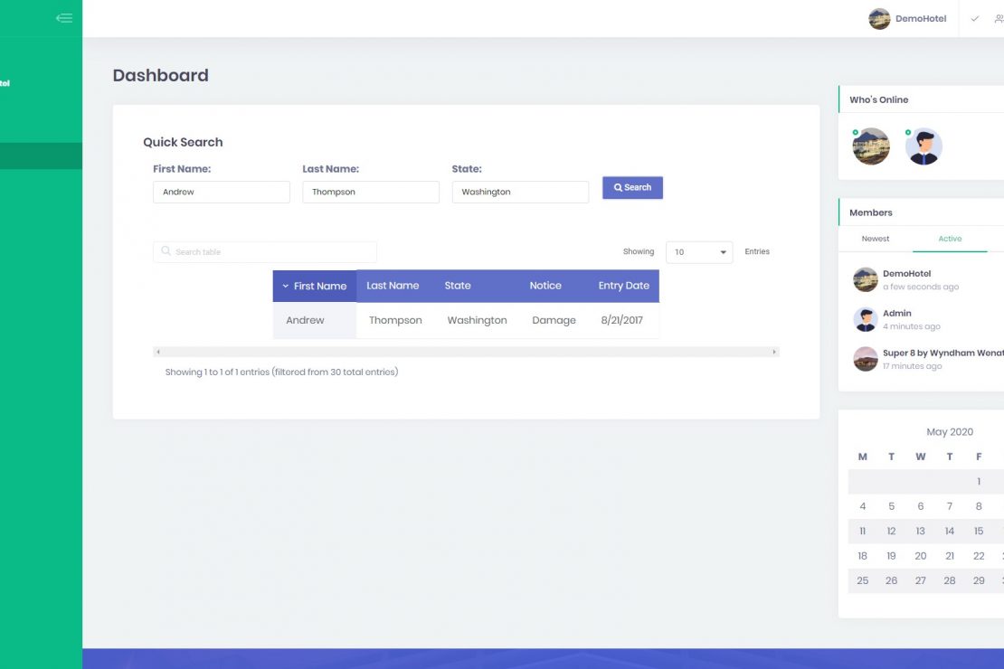Open the entries count dropdown showing 10
Viewport: 1004px width, 669px height.
click(699, 252)
